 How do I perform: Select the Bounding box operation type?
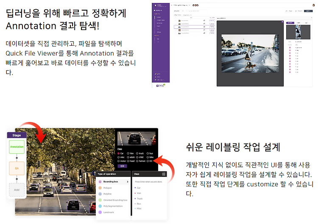[113, 182]
